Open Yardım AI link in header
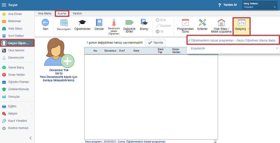 click(230, 5)
